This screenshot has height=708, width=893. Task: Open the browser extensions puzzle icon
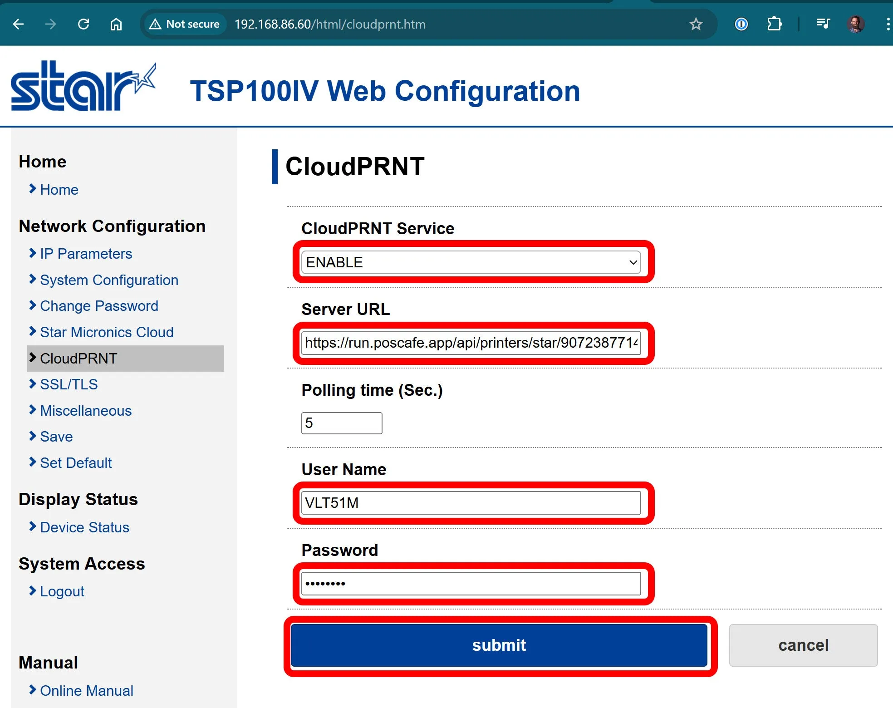774,24
